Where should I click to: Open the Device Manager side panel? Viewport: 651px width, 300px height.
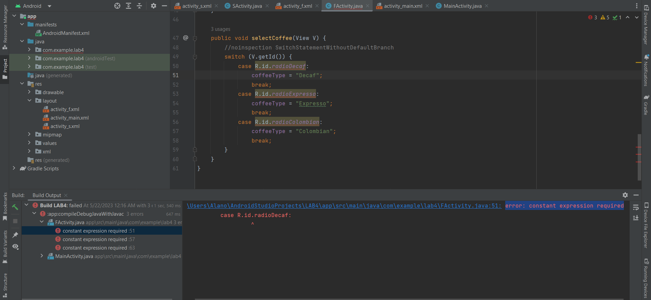click(646, 24)
